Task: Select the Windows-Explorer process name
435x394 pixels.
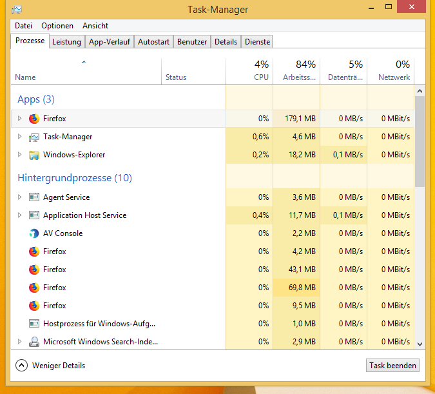Action: [74, 155]
